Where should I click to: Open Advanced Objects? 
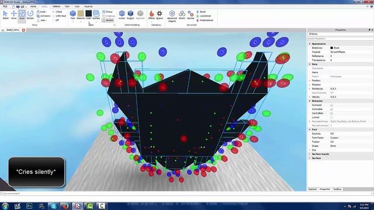tap(172, 16)
